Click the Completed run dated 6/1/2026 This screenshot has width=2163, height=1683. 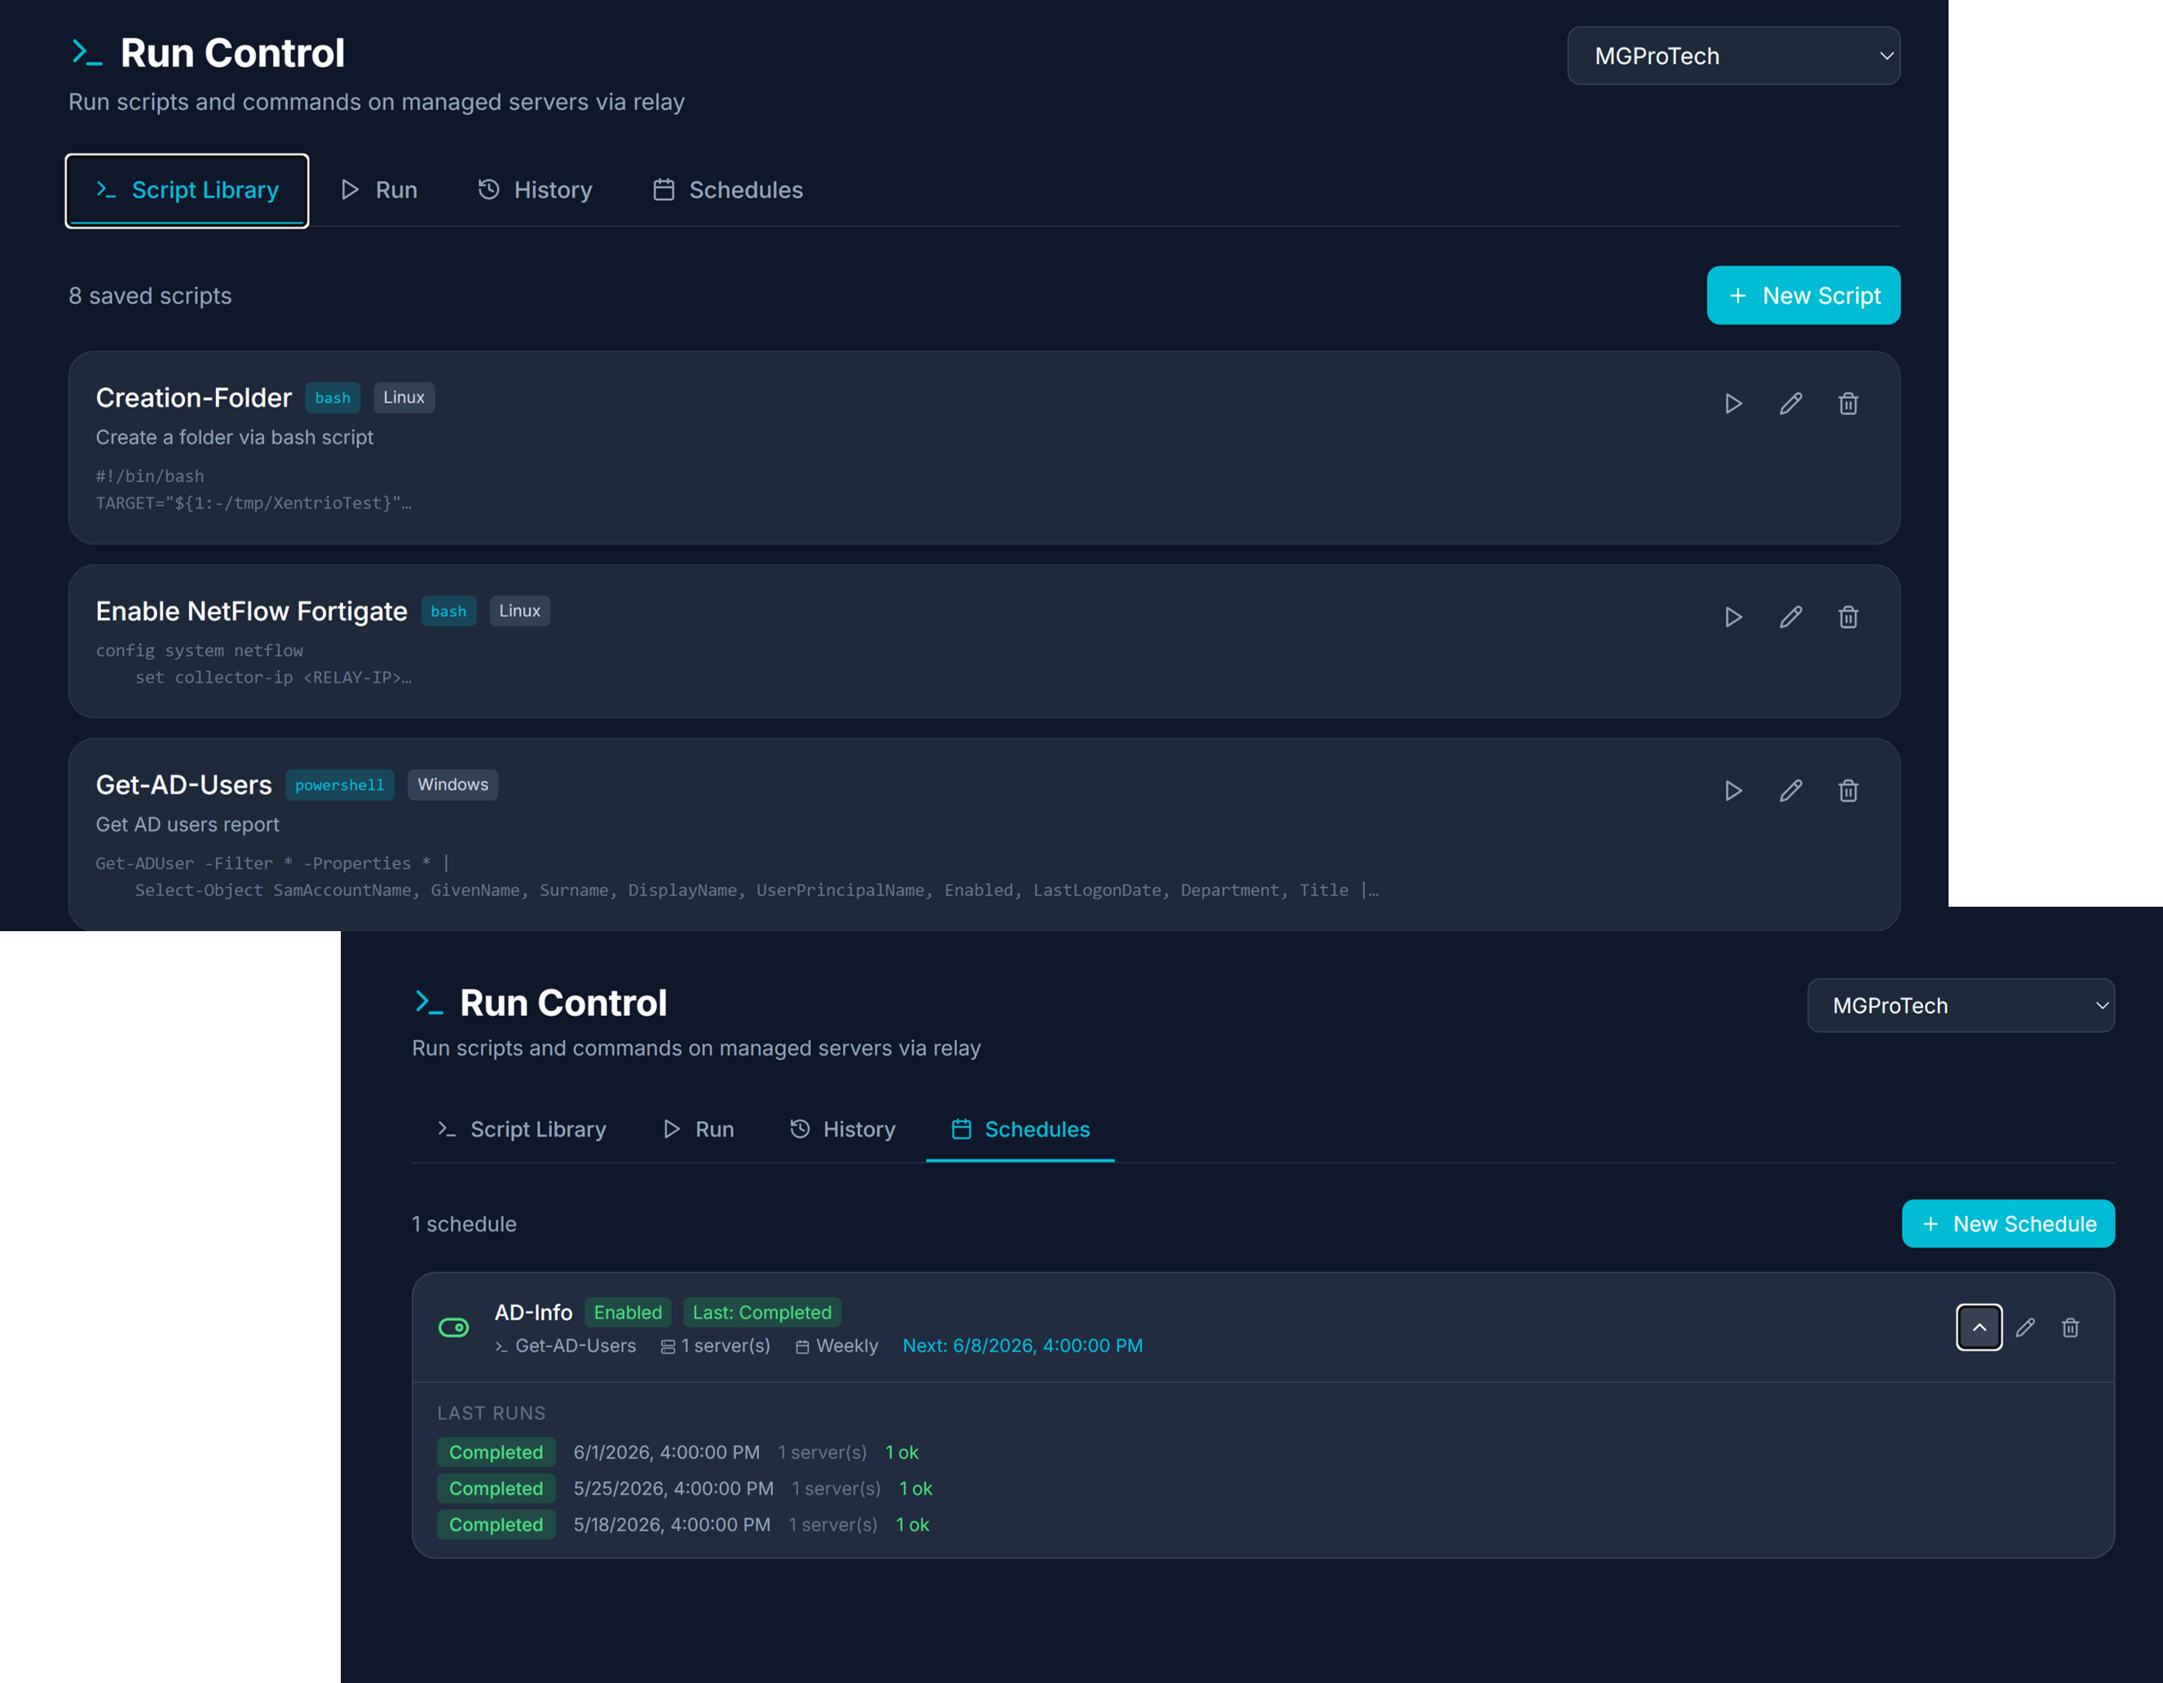[x=497, y=1452]
